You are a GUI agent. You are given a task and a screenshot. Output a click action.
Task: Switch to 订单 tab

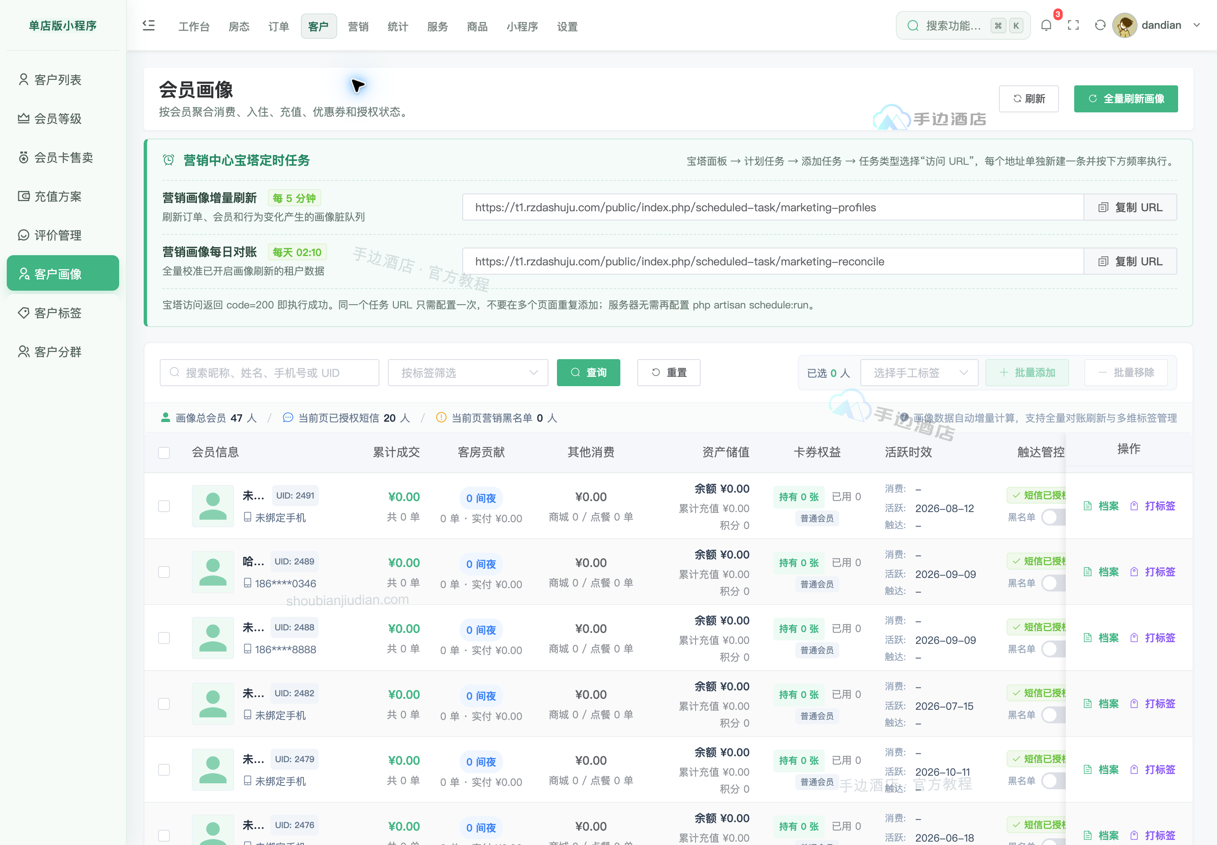pos(278,27)
